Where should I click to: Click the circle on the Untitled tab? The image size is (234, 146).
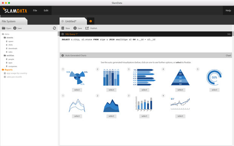coord(63,21)
